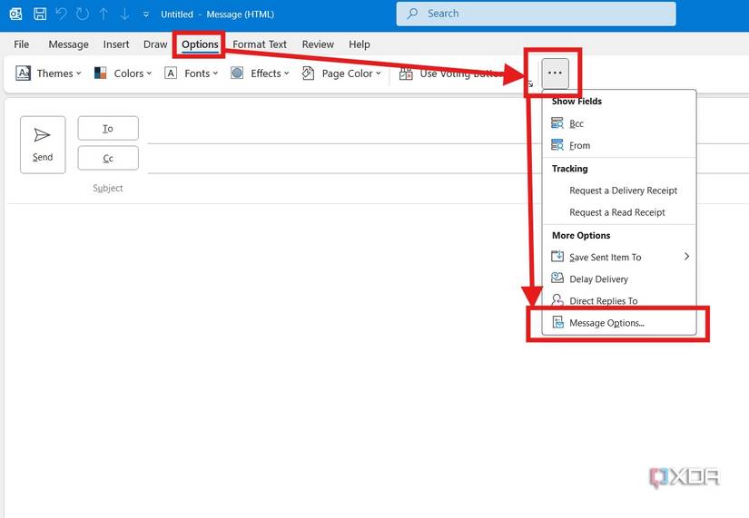The width and height of the screenshot is (749, 518).
Task: Click the Use Voting Buttons icon
Action: click(x=406, y=73)
